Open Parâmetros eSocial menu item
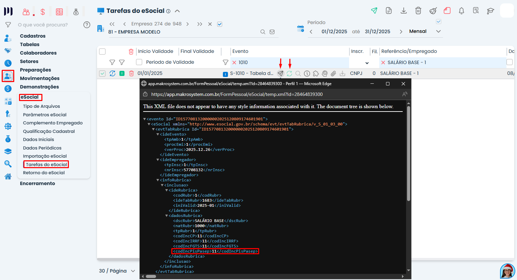 (45, 115)
